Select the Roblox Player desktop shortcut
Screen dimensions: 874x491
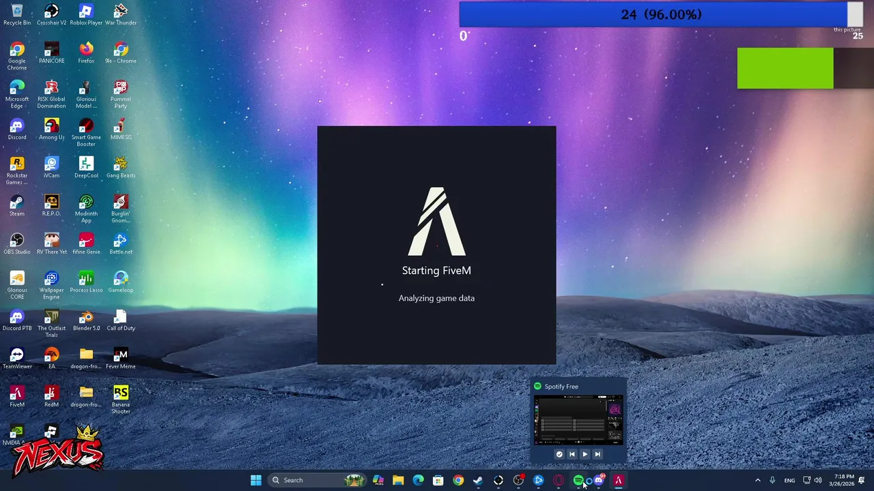[x=86, y=14]
